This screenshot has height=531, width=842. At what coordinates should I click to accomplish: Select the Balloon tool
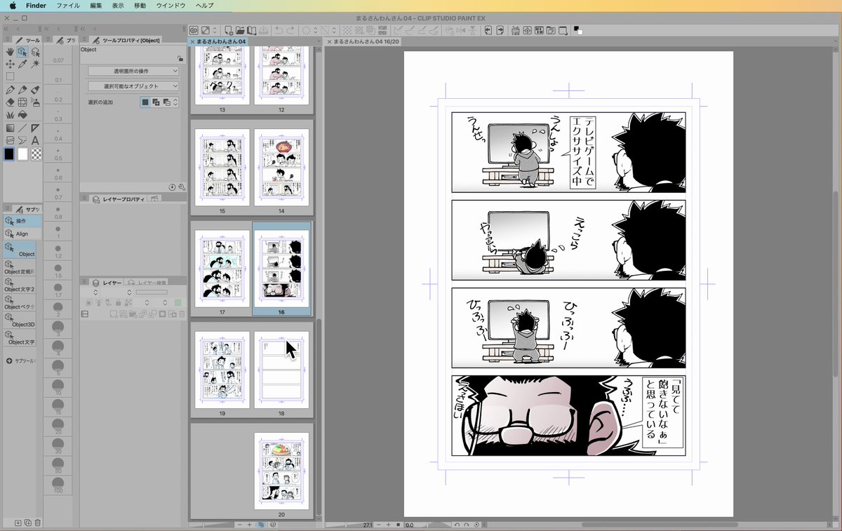click(22, 140)
